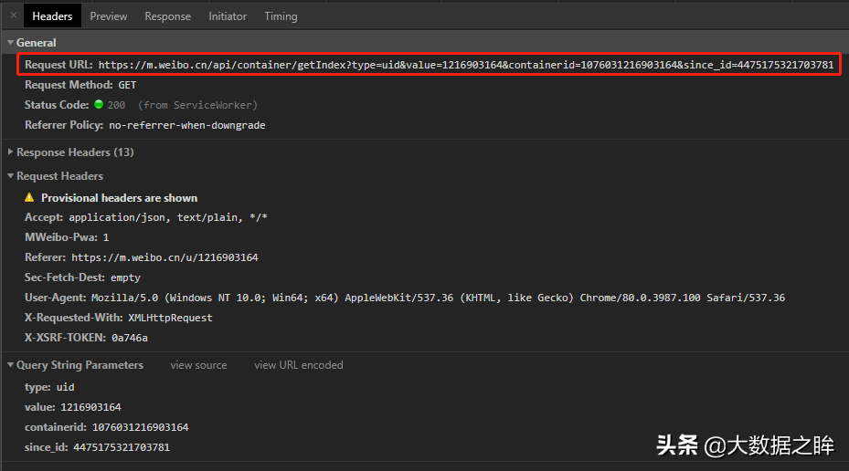849x471 pixels.
Task: Click the Request Method GET value
Action: pos(127,85)
